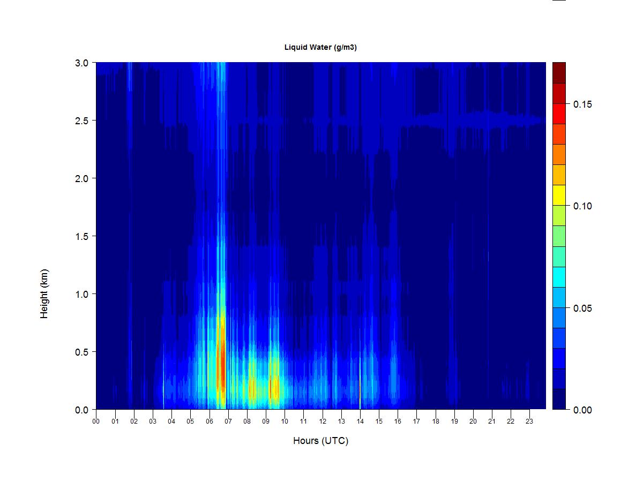Click the "Liquid Water (g/m3)" chart title

click(320, 47)
